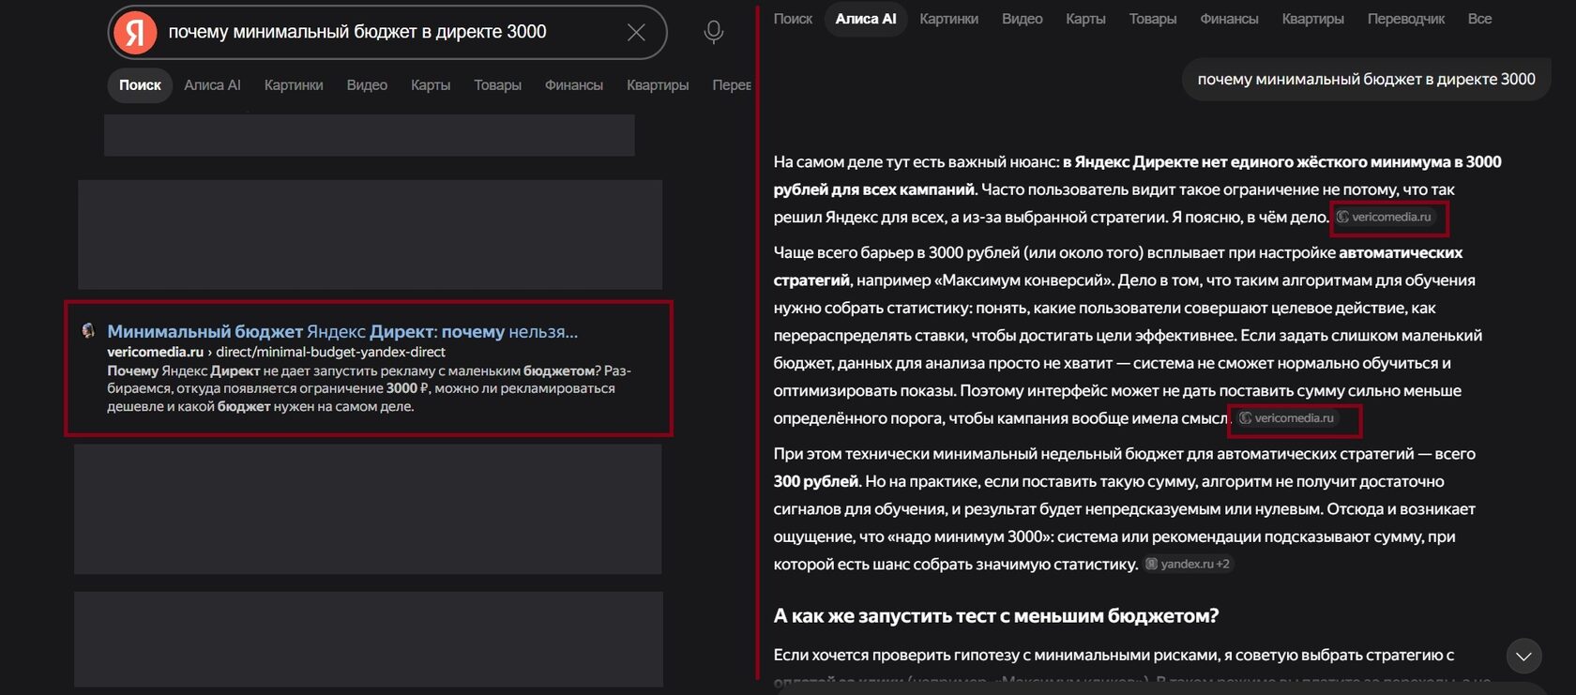1576x695 pixels.
Task: Open the Все tab in the Alisa panel
Action: click(x=1479, y=19)
